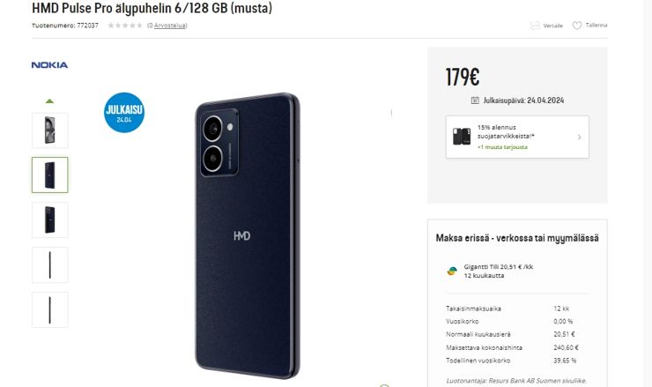
Task: Click the blue Julkaisu 24.04 badge
Action: [124, 112]
